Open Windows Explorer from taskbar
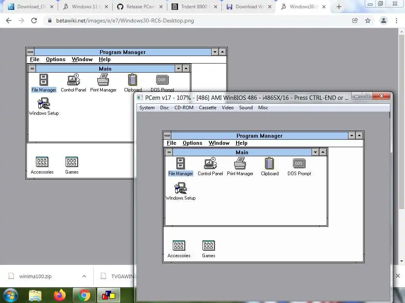 coord(35,296)
